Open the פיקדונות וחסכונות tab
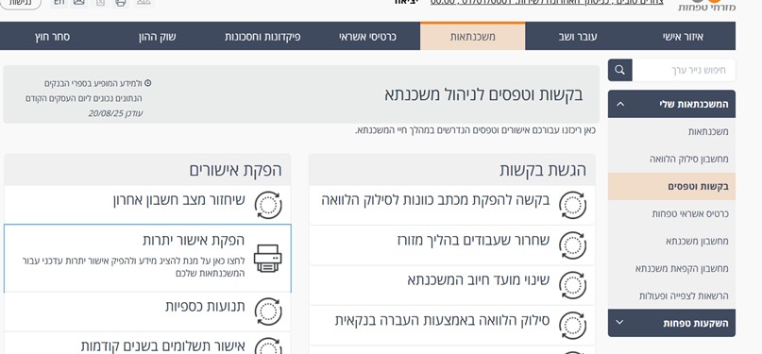The height and width of the screenshot is (354, 762). [x=262, y=37]
